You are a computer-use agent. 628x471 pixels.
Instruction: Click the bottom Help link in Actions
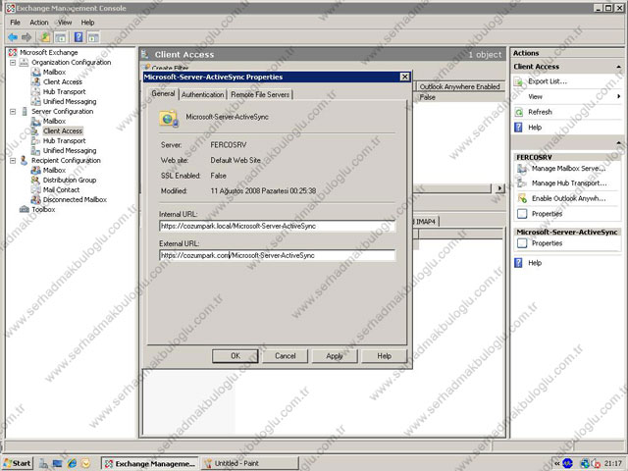[535, 263]
